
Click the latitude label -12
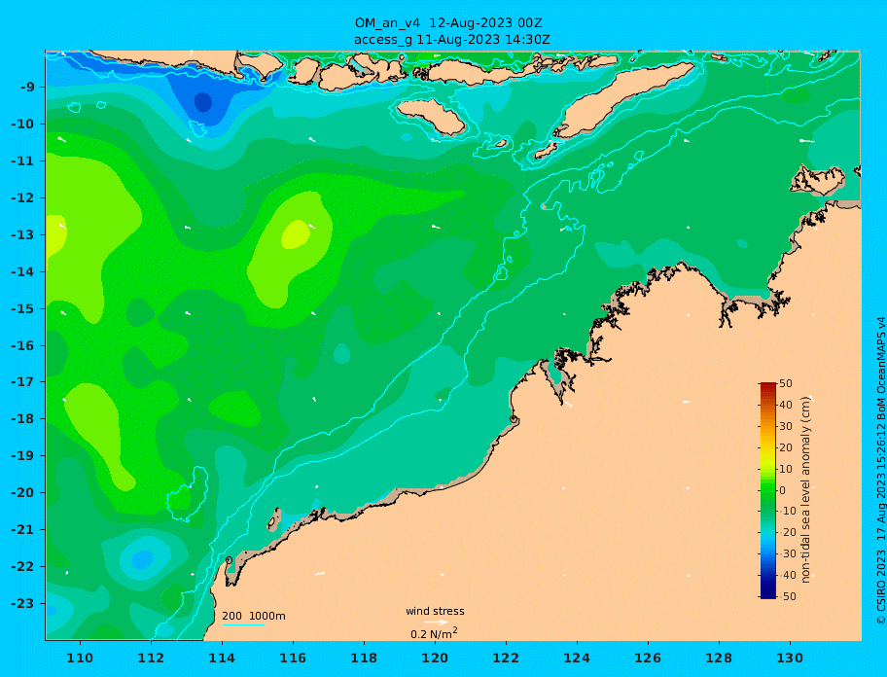click(23, 198)
